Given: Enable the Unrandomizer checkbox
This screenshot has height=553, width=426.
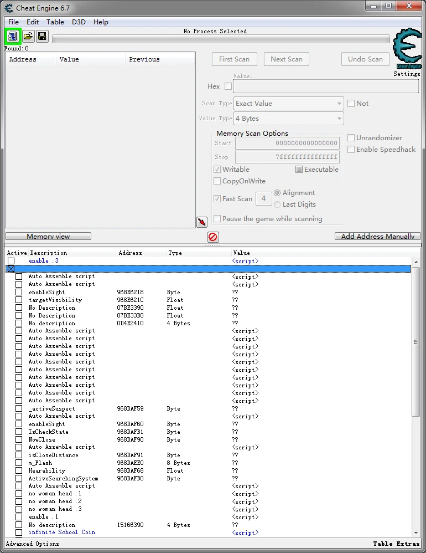Looking at the screenshot, I should click(351, 138).
